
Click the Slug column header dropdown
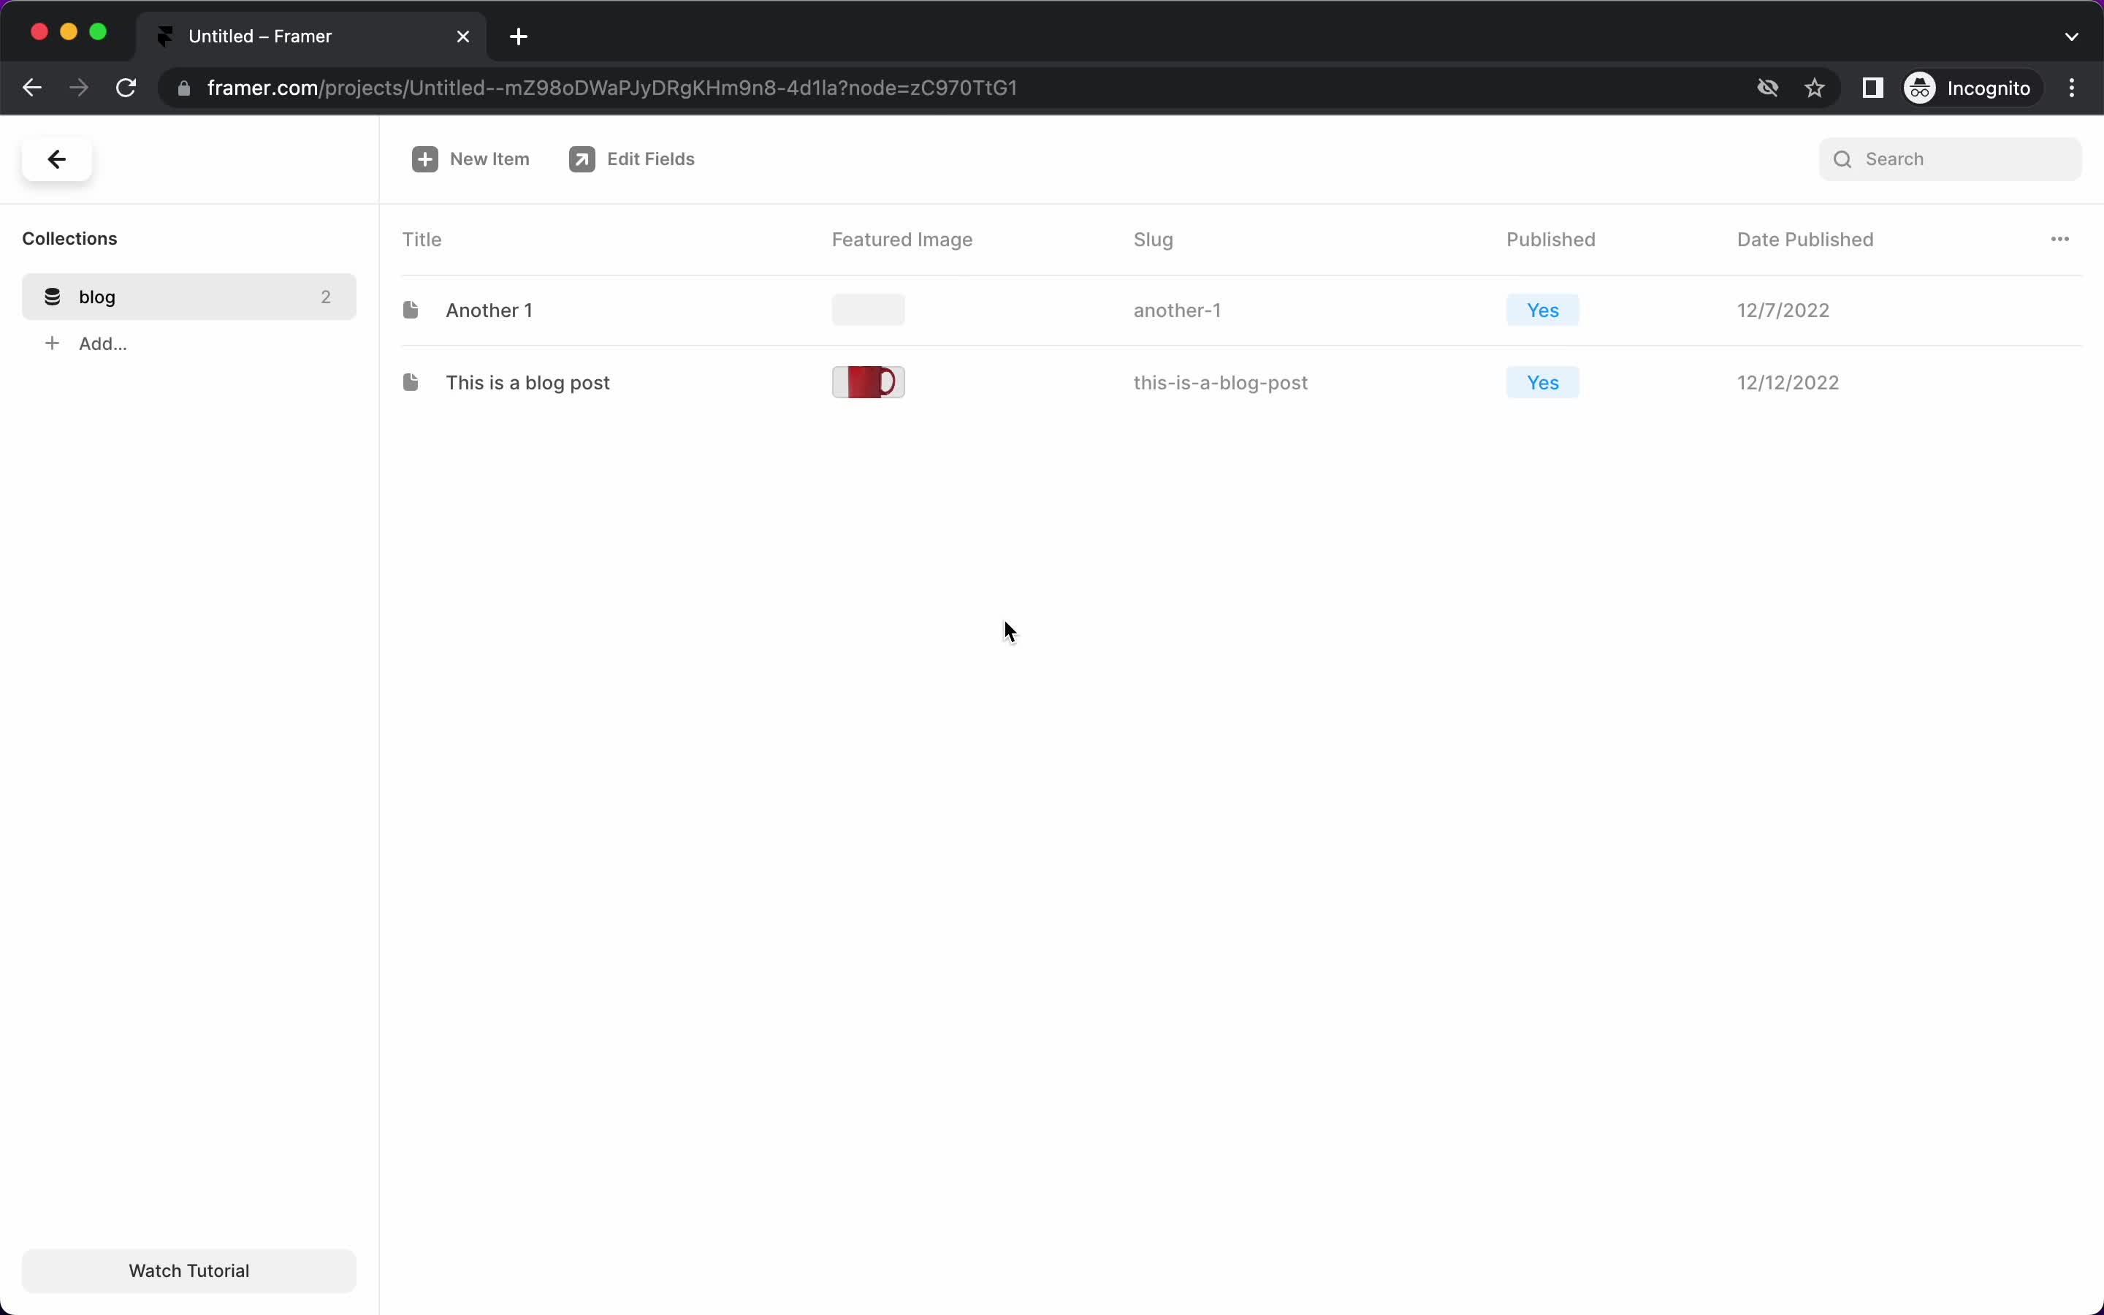[x=1153, y=240]
